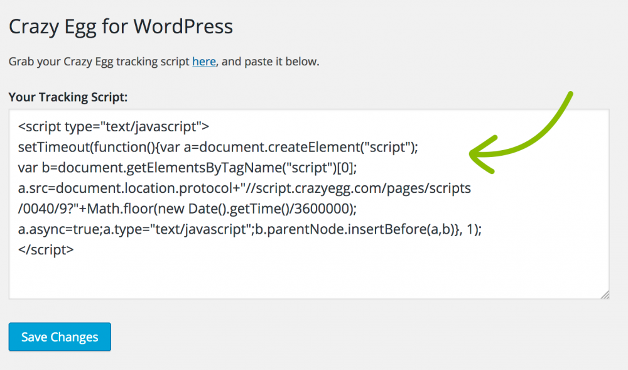Click the 'Your Tracking Script:' label
This screenshot has width=628, height=370.
click(x=68, y=97)
